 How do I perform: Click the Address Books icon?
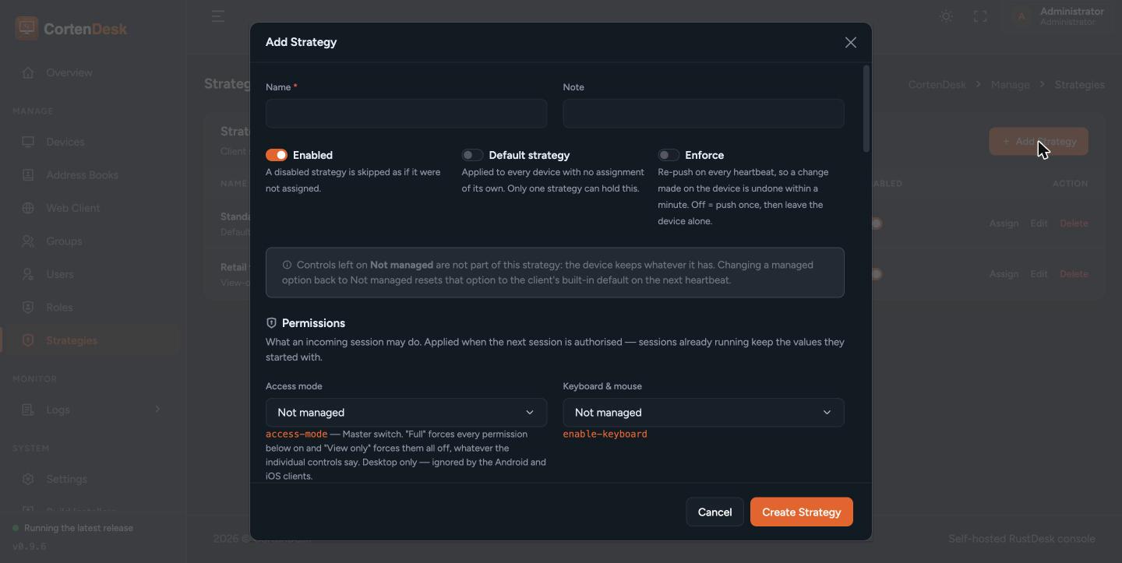pyautogui.click(x=28, y=175)
